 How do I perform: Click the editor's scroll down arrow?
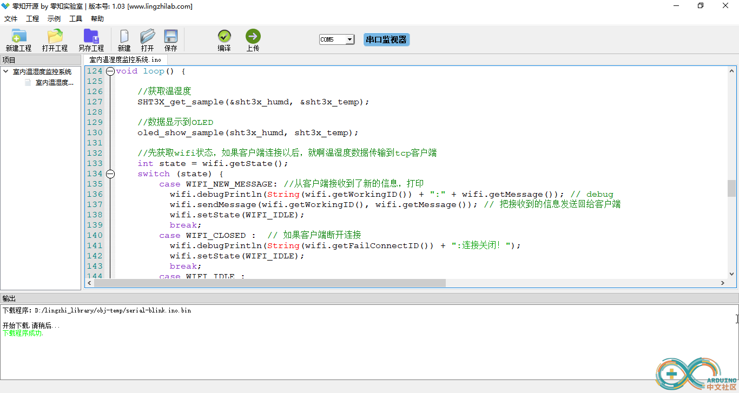(731, 275)
